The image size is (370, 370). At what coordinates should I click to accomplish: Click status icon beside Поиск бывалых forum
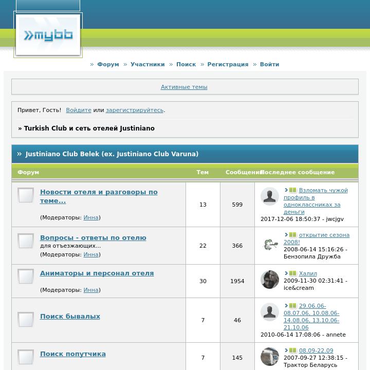pos(26,320)
